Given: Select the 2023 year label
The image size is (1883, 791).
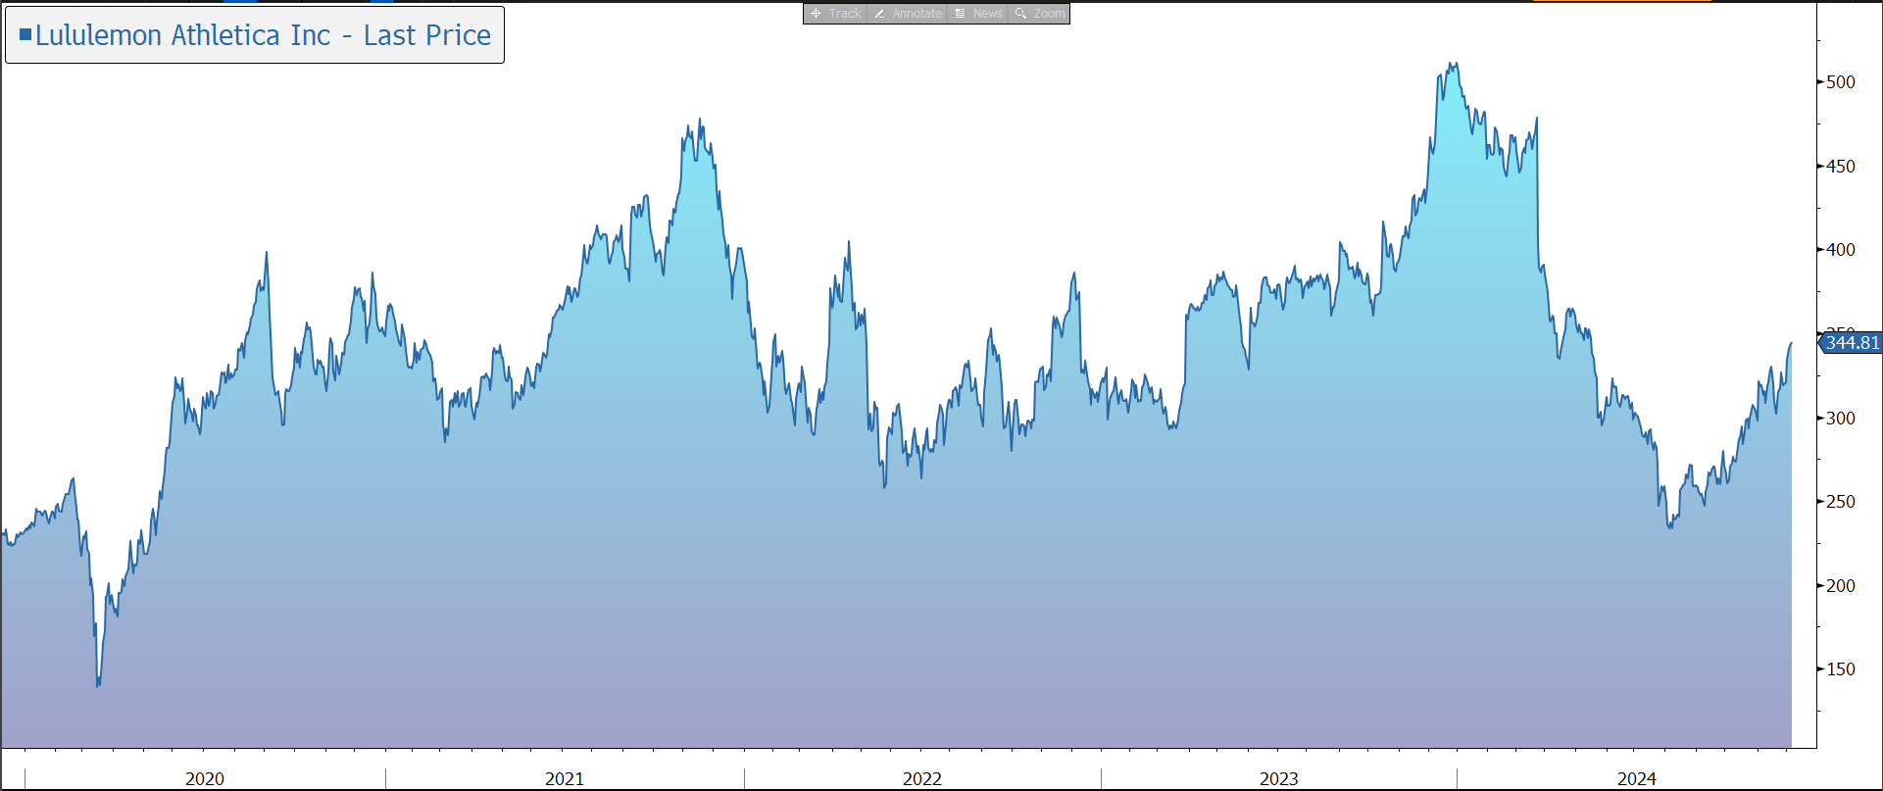Looking at the screenshot, I should (1279, 779).
